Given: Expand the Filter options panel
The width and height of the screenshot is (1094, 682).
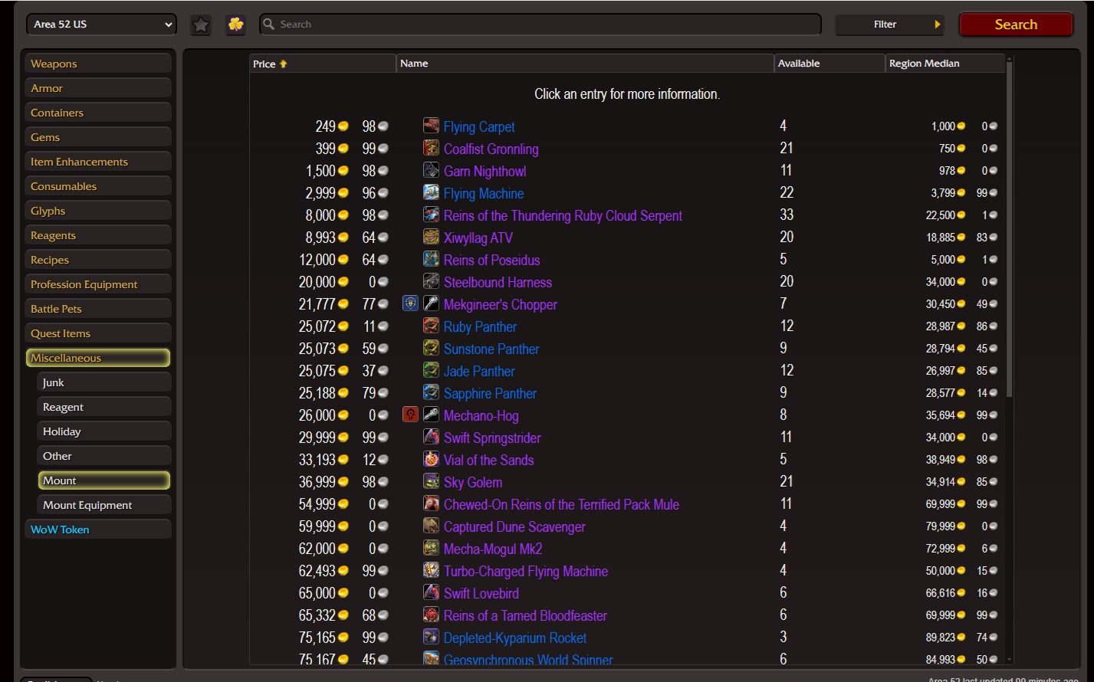Looking at the screenshot, I should [x=889, y=25].
